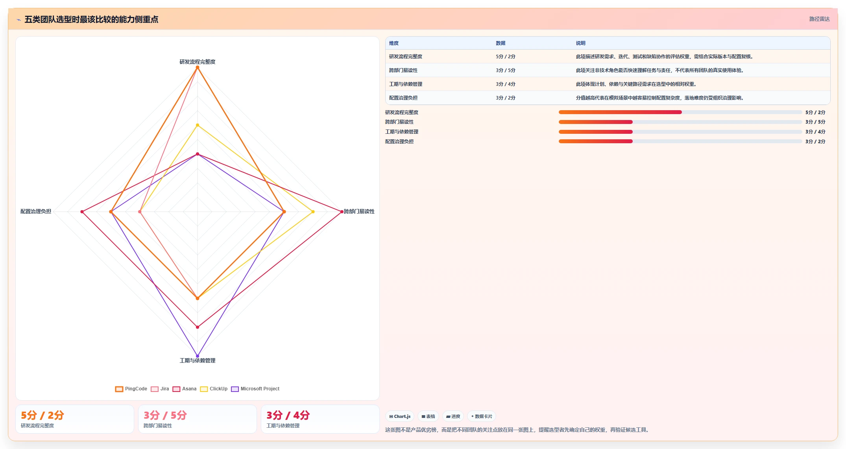Click table cell 工期与依赖管理 in third row
The width and height of the screenshot is (846, 449).
tap(406, 84)
